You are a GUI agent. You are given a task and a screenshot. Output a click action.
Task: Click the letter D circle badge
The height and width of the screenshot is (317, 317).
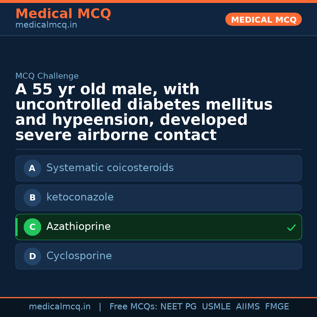[32, 257]
